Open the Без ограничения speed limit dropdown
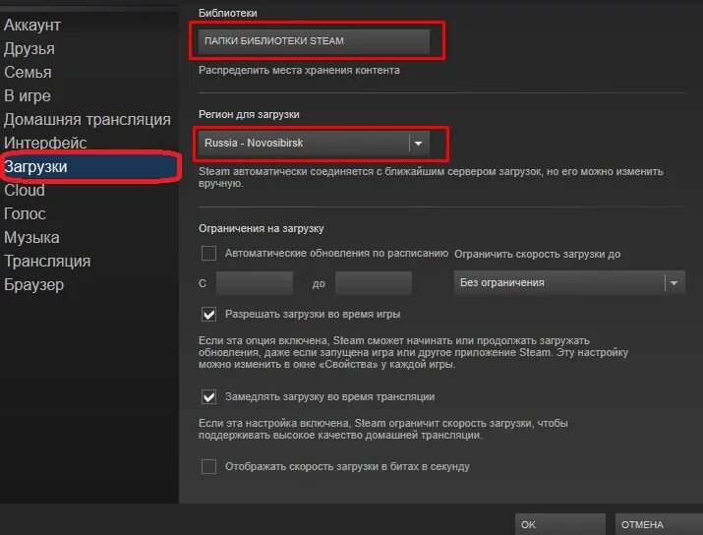Image resolution: width=703 pixels, height=535 pixels. (x=569, y=283)
